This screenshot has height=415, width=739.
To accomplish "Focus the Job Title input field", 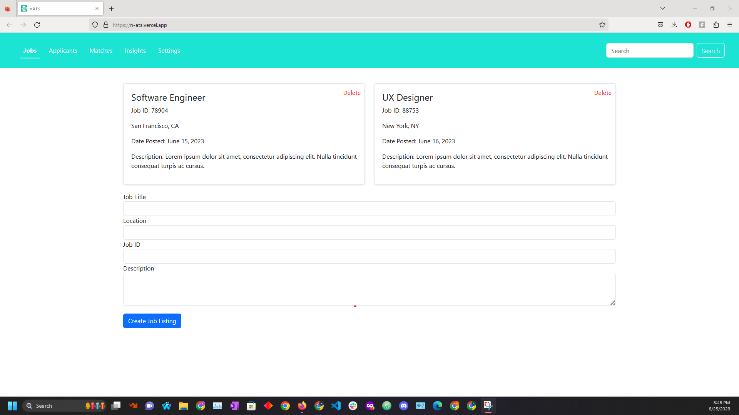I will click(x=369, y=209).
